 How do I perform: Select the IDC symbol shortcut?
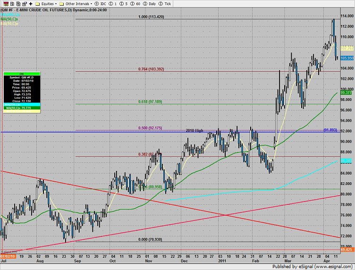point(101,4)
